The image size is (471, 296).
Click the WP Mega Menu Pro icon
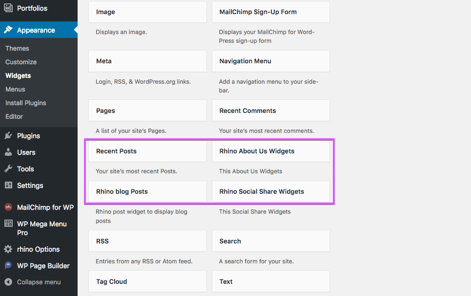click(8, 223)
